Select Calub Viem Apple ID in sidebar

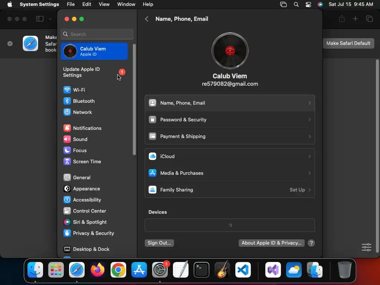94,51
